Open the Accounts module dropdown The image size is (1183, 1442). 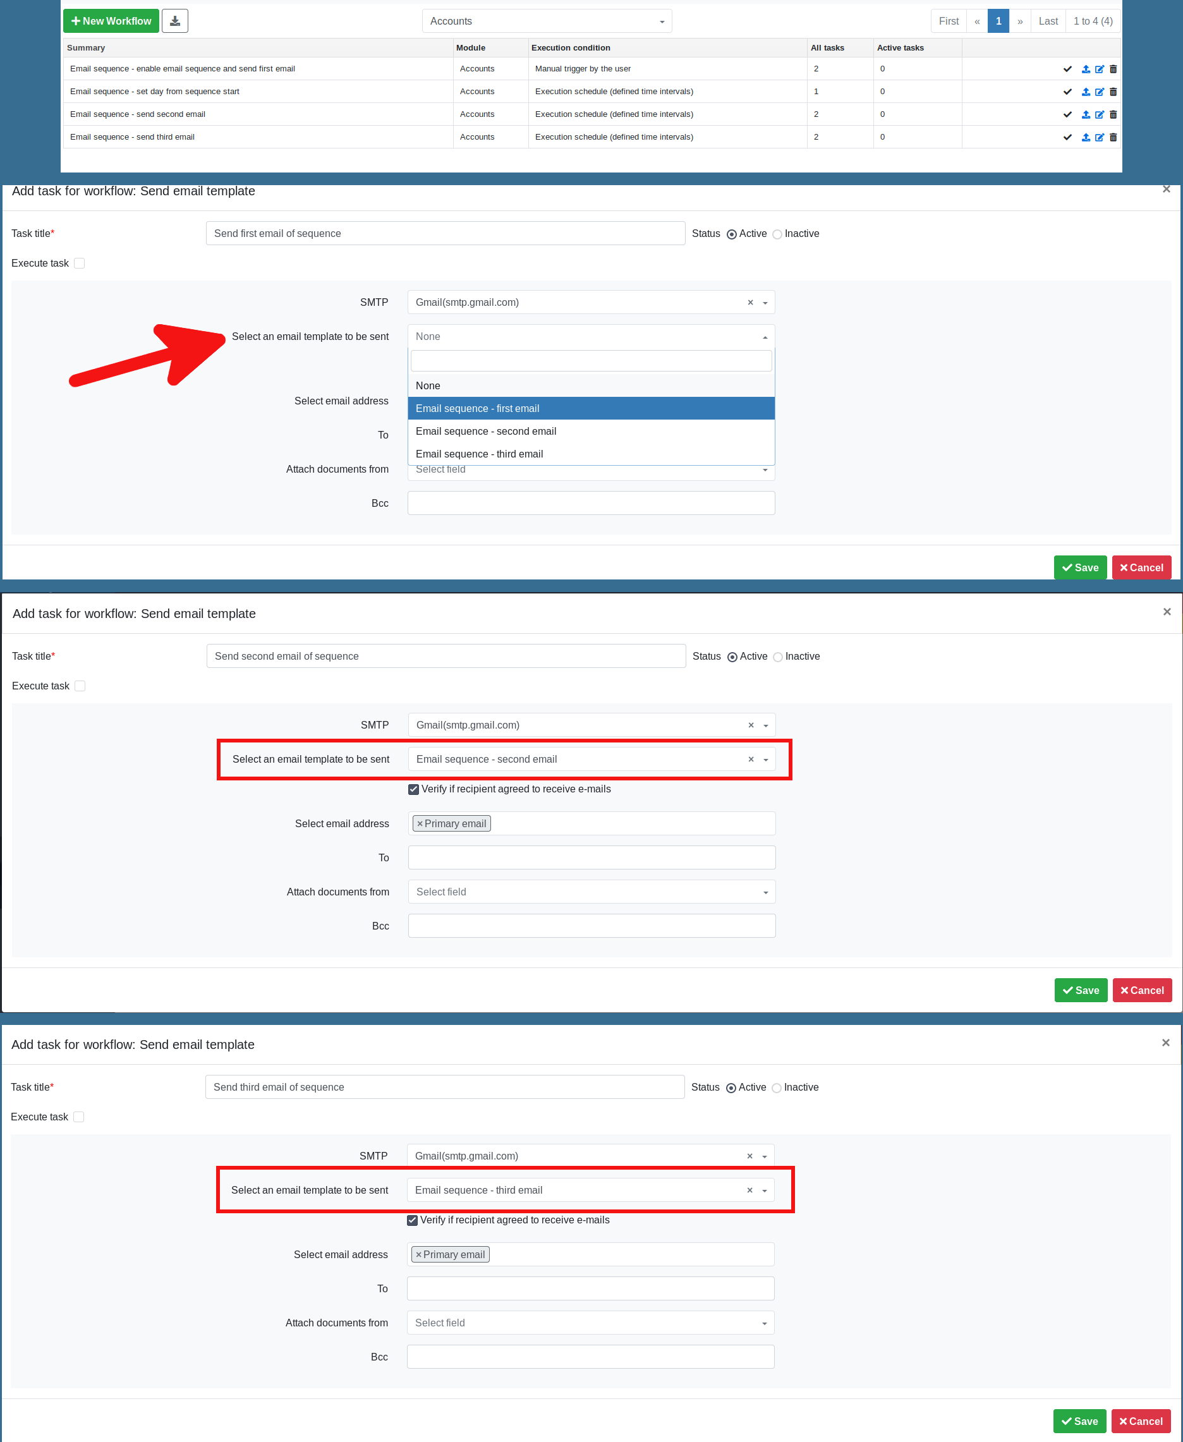coord(547,21)
